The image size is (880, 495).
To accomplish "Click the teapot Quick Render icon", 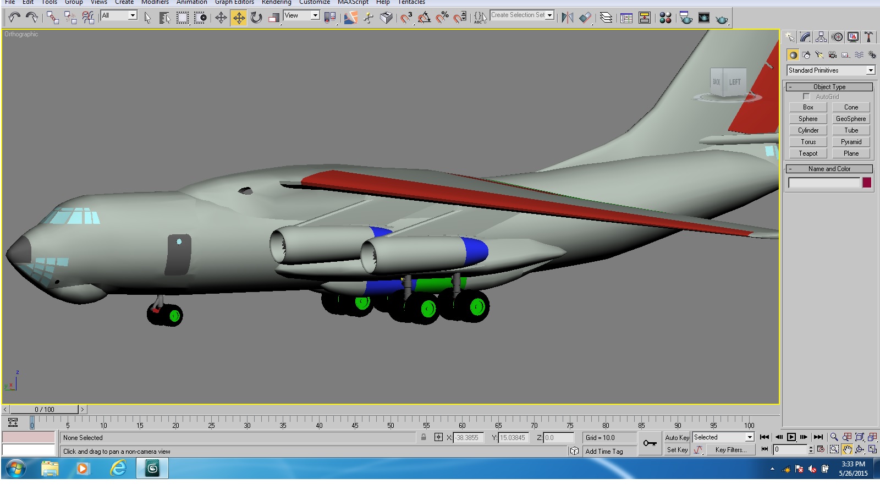I will click(722, 19).
